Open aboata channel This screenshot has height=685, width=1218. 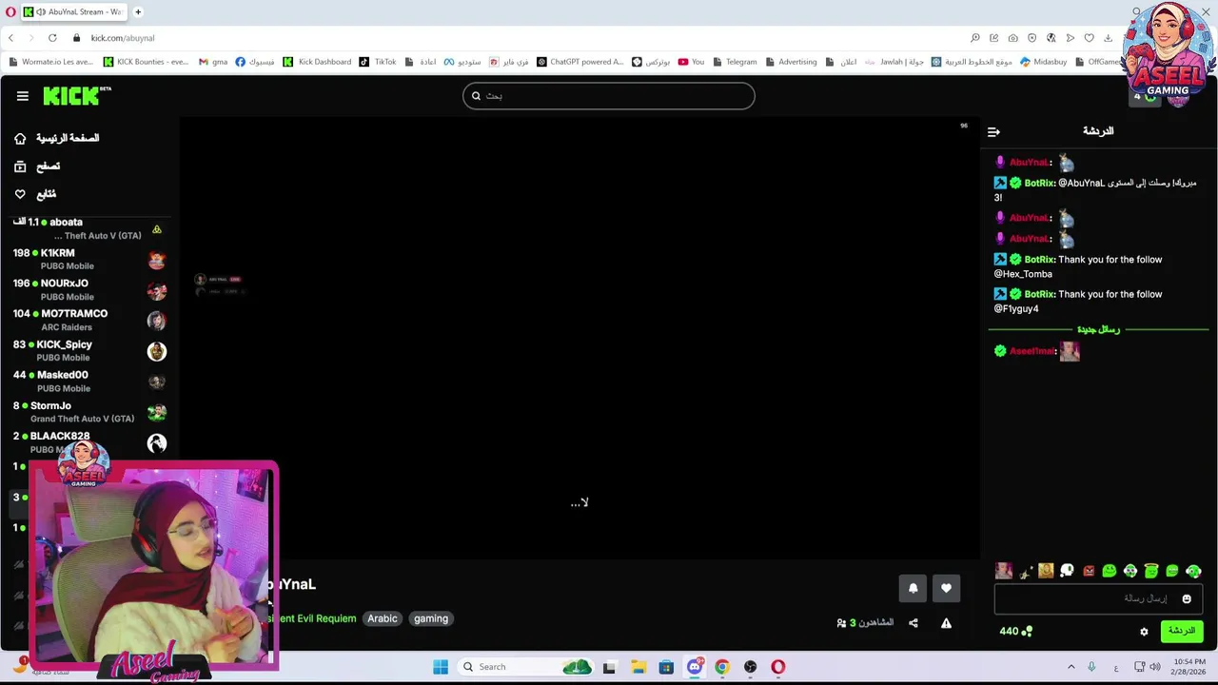(86, 228)
